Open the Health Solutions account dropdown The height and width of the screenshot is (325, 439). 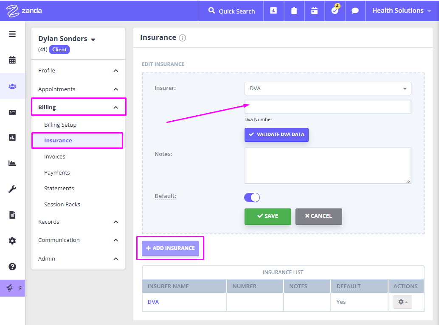(401, 11)
